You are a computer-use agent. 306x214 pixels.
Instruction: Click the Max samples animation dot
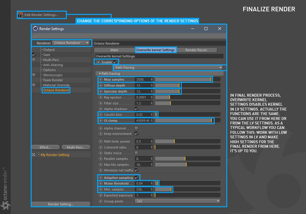pyautogui.click(x=100, y=80)
